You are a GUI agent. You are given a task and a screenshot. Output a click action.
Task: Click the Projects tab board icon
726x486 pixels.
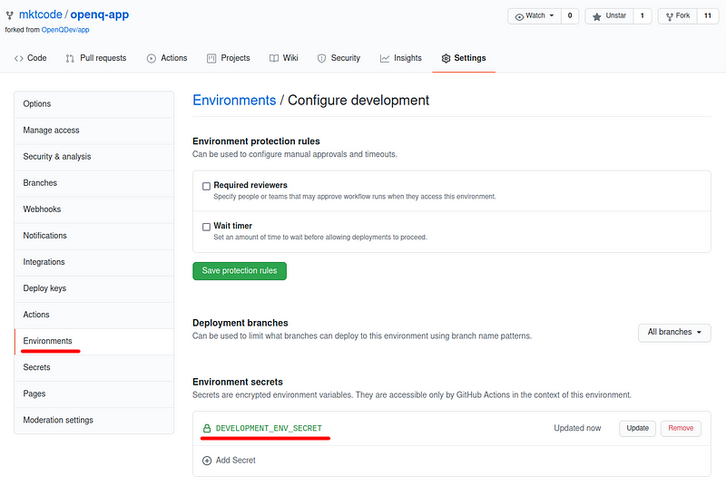tap(211, 58)
